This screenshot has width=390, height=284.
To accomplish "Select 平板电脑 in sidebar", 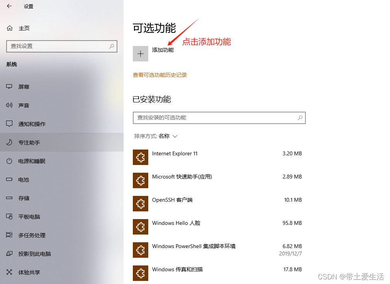I will pyautogui.click(x=62, y=216).
